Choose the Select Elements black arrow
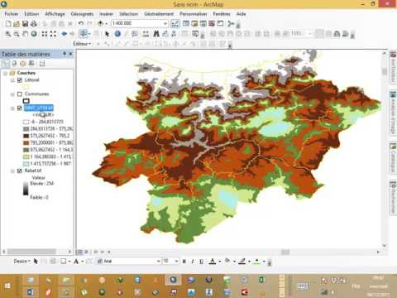397x298 pixels. pos(108,34)
